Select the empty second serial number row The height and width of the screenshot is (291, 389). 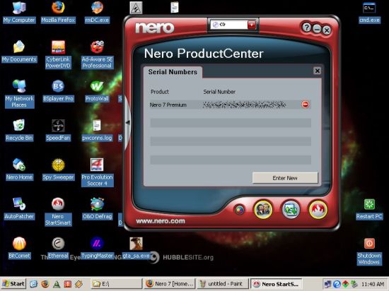231,123
